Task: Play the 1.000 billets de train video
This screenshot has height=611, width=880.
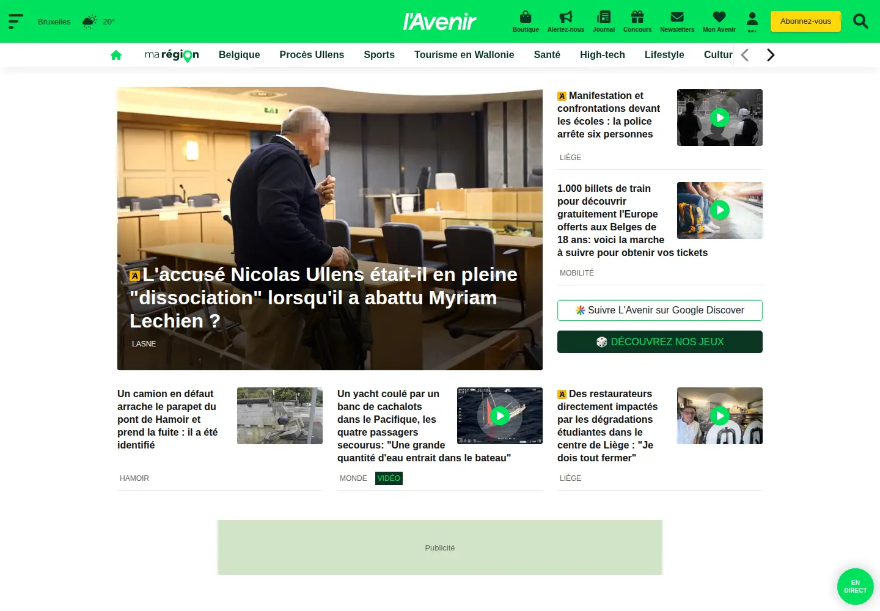Action: pyautogui.click(x=720, y=210)
